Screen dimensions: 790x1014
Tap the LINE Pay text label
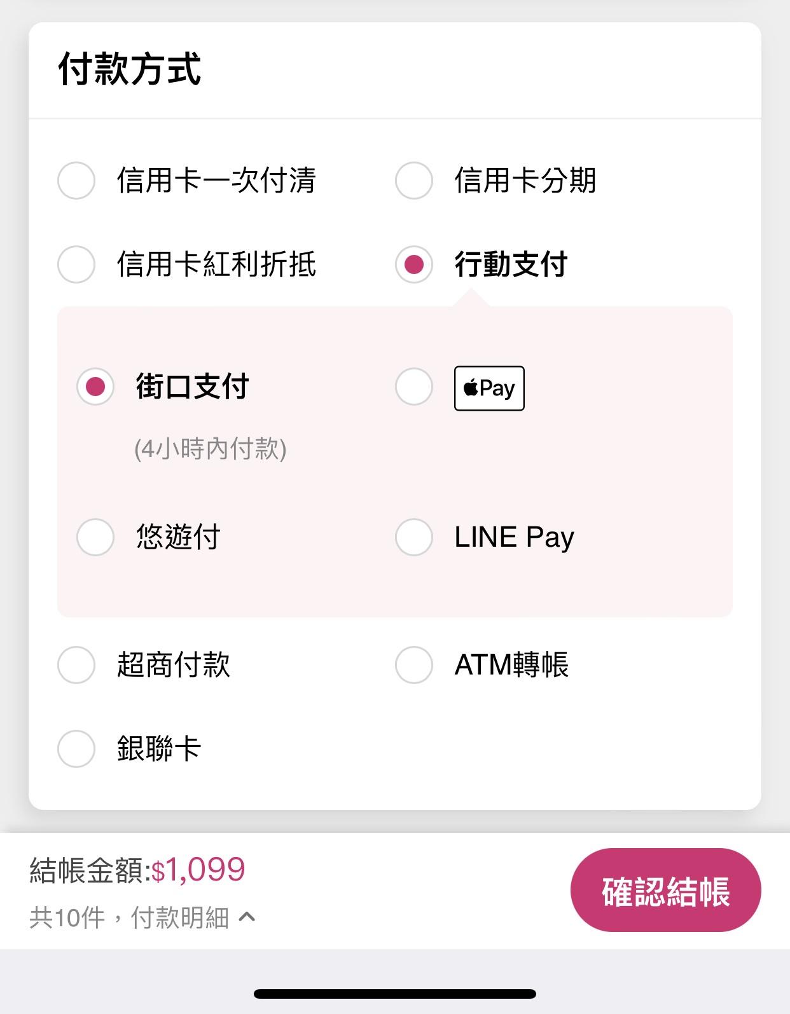point(514,537)
